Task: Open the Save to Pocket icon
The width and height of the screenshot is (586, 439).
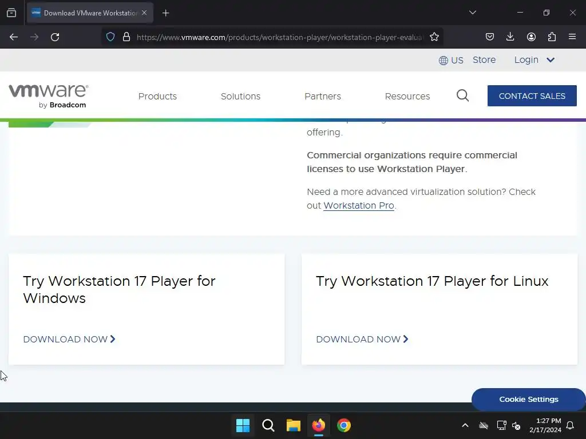Action: pos(490,37)
